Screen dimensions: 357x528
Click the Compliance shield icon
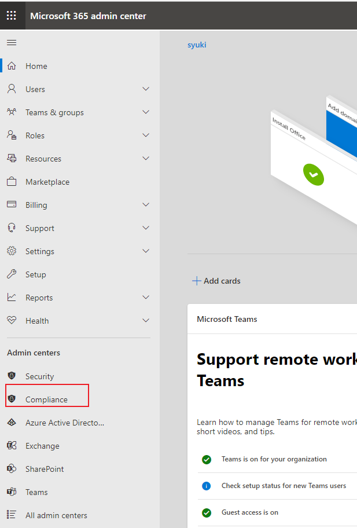pos(12,399)
